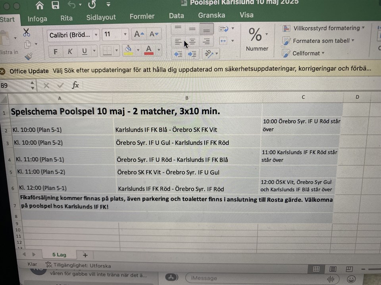Switch to the Infoga ribbon tab
Image resolution: width=381 pixels, height=285 pixels.
[x=37, y=19]
